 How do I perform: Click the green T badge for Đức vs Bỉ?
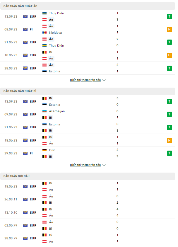click(x=169, y=153)
